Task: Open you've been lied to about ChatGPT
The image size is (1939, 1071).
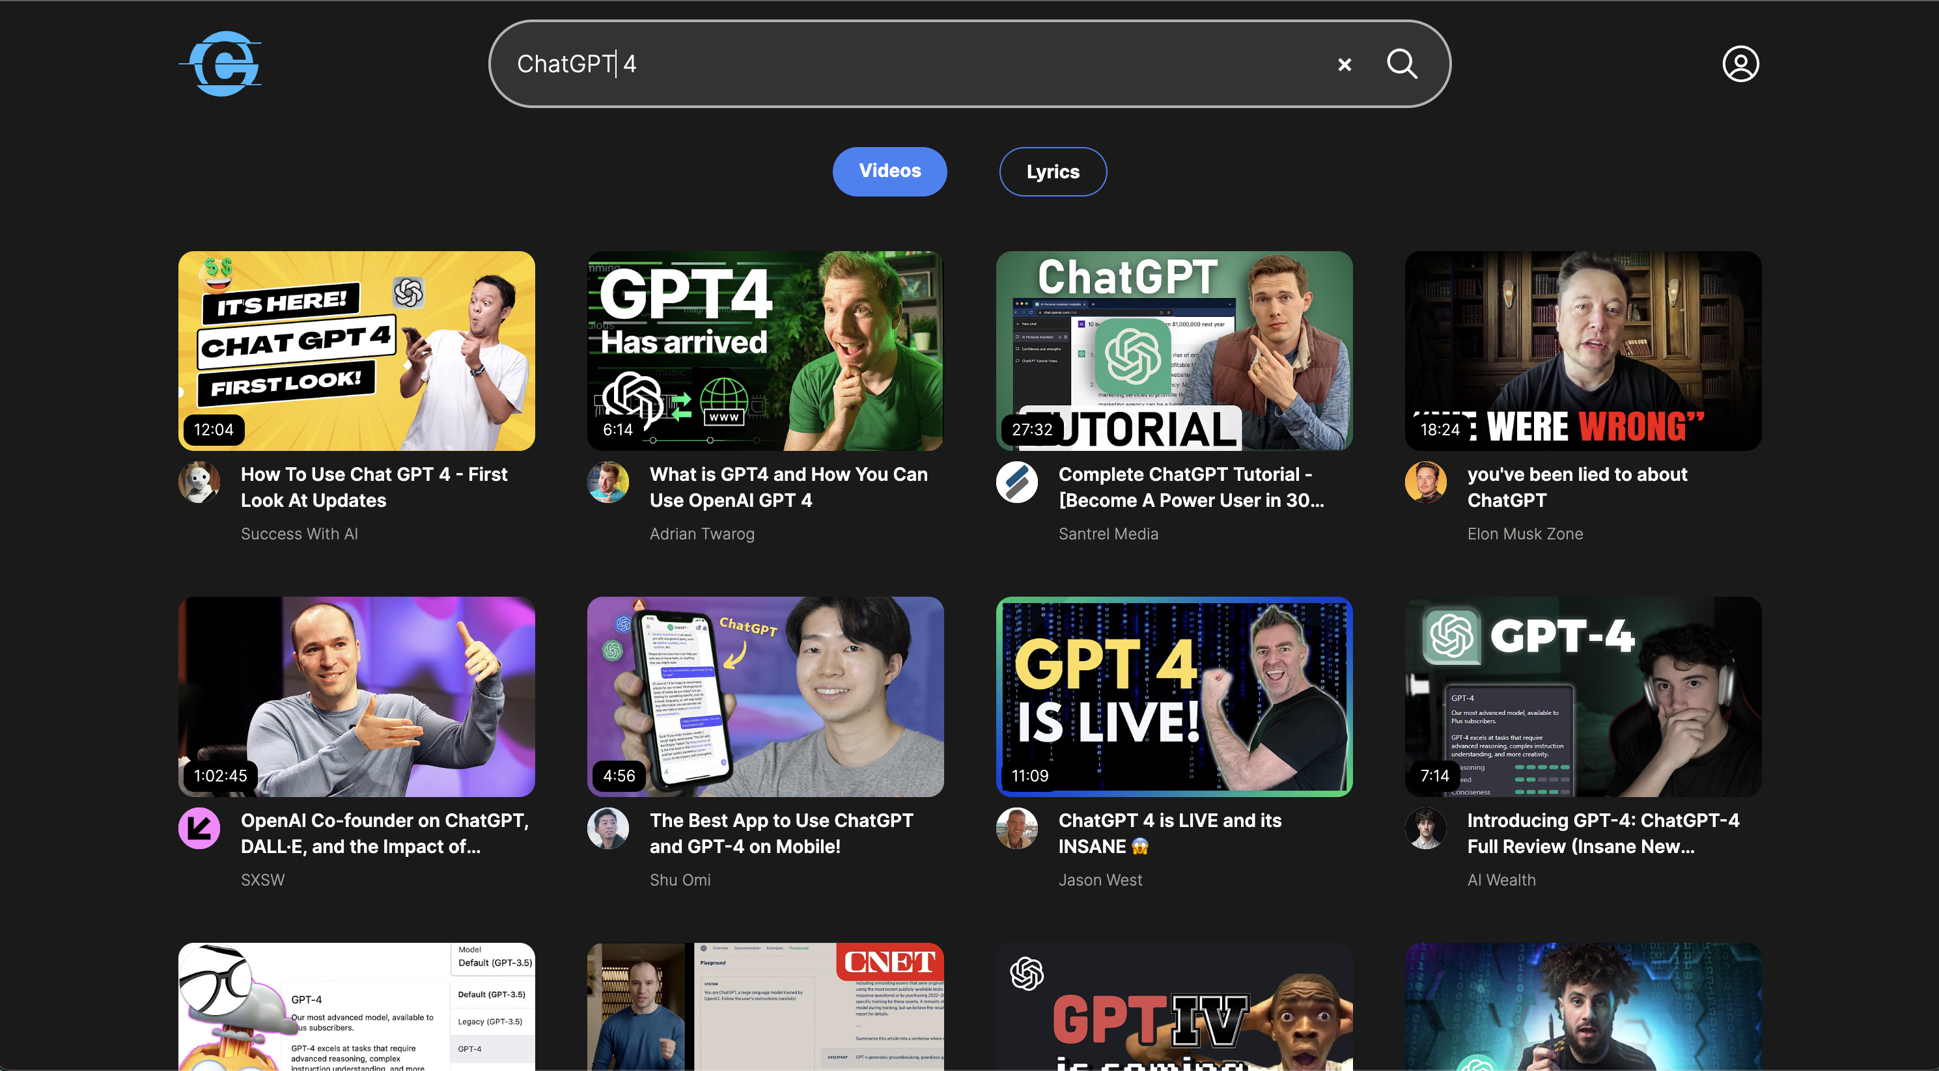Action: [x=1577, y=487]
